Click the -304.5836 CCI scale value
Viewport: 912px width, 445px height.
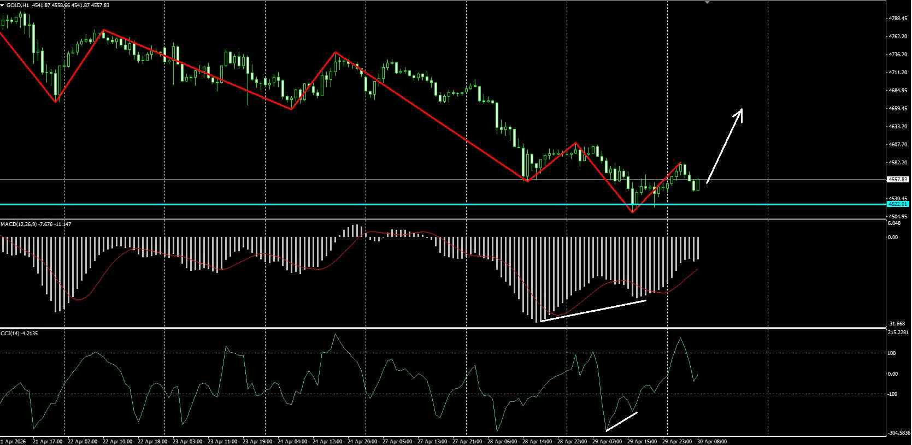(x=899, y=433)
